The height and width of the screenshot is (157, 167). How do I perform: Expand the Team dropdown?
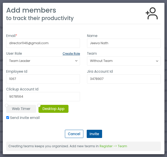click(124, 61)
